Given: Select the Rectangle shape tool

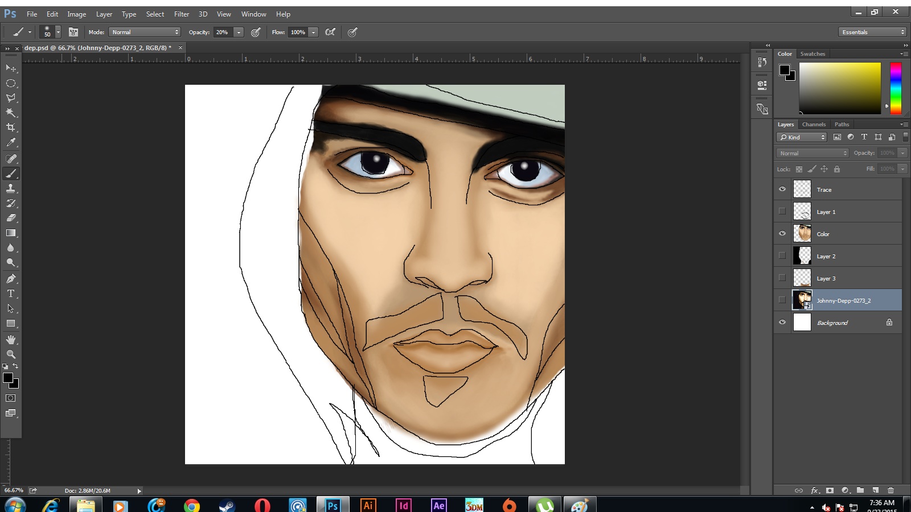Looking at the screenshot, I should point(11,323).
